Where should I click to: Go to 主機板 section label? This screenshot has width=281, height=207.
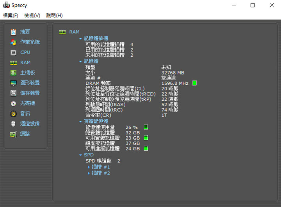click(27, 73)
